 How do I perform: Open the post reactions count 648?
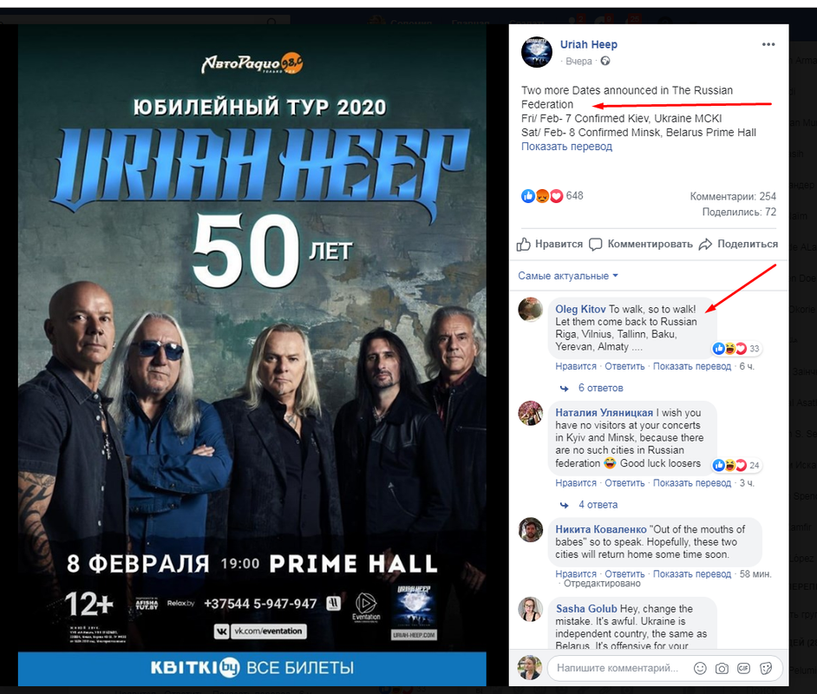point(552,196)
